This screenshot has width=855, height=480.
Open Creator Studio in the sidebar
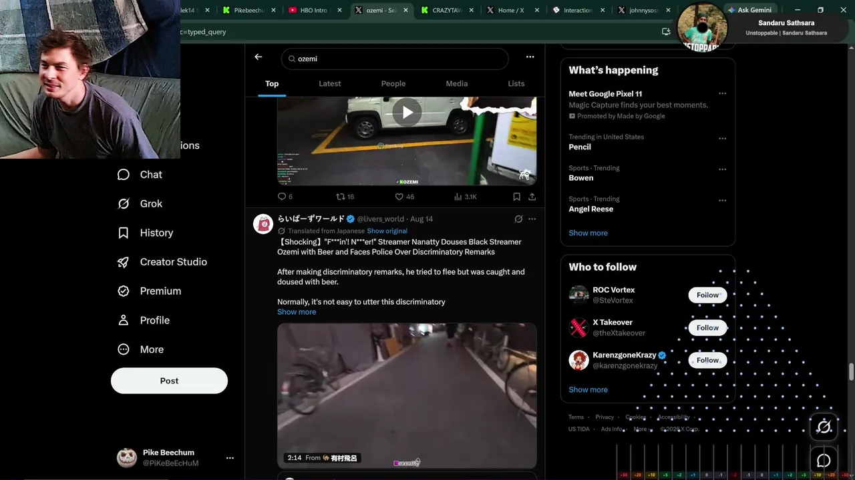coord(162,262)
